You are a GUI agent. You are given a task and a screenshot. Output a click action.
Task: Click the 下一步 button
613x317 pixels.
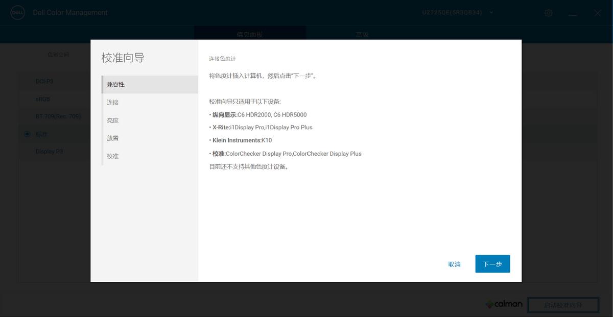tap(492, 264)
